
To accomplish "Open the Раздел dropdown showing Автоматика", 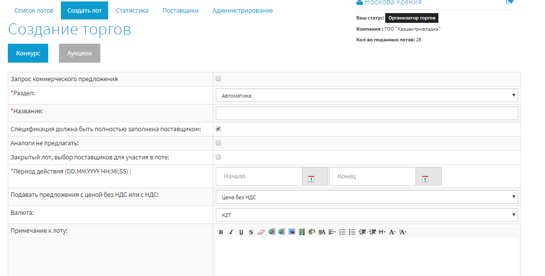I will click(x=367, y=95).
